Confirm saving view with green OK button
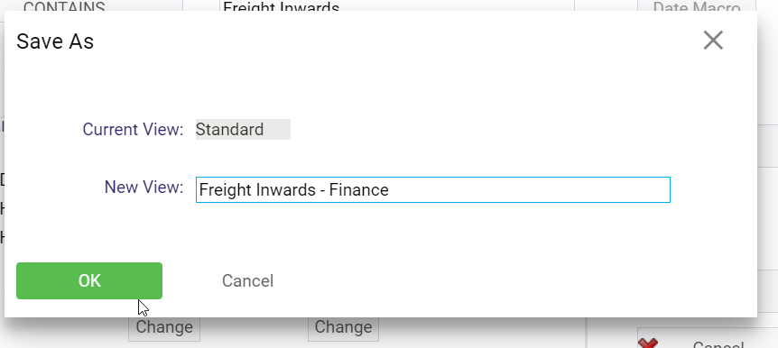The width and height of the screenshot is (778, 348). point(89,280)
